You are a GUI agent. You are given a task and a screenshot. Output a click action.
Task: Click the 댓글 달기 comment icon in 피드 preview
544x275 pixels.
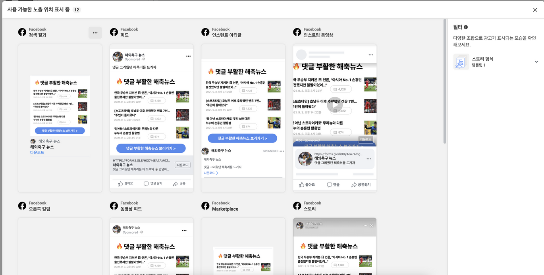146,184
